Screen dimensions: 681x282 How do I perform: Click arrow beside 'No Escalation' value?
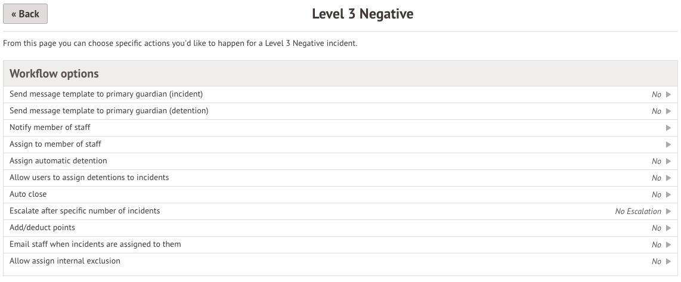(x=668, y=211)
